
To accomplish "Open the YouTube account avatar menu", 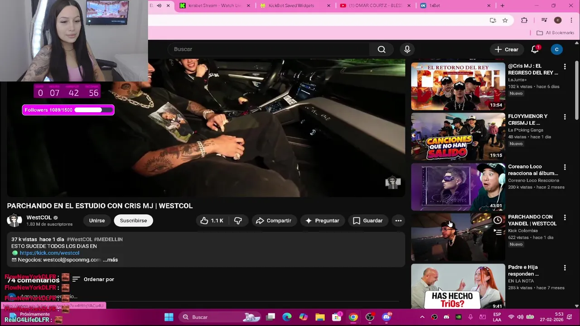I will point(556,49).
